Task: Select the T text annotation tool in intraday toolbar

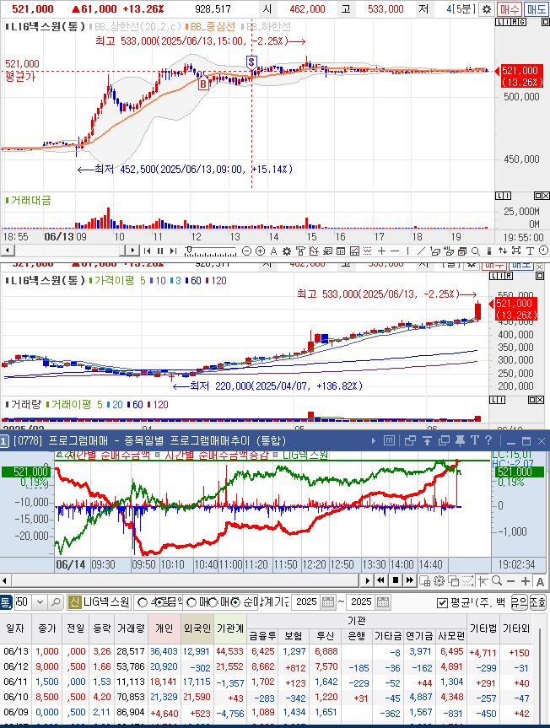Action: 530,251
